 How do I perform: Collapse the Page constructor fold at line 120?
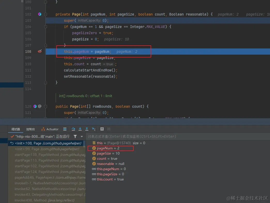point(46,106)
